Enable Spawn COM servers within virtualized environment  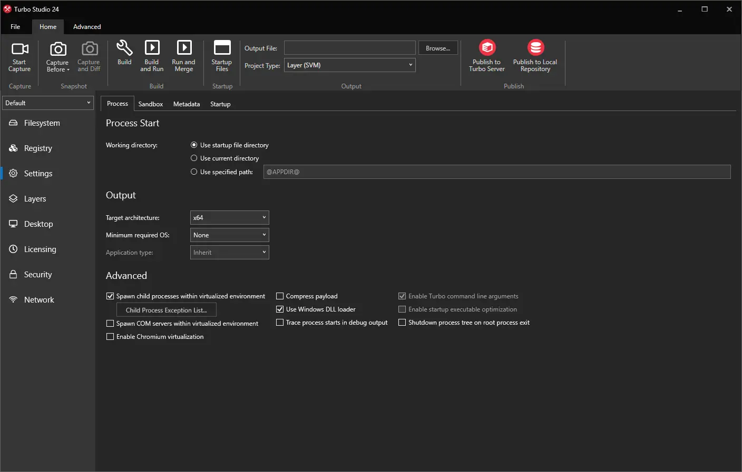pos(110,324)
